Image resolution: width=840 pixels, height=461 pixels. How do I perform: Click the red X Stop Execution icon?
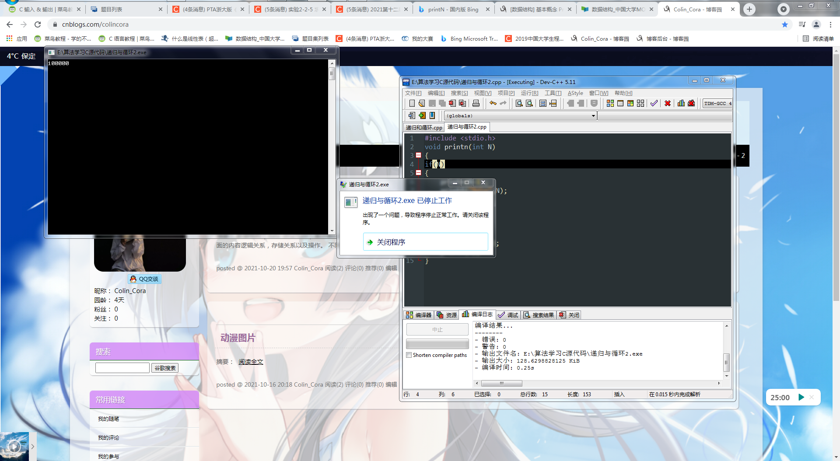click(668, 103)
